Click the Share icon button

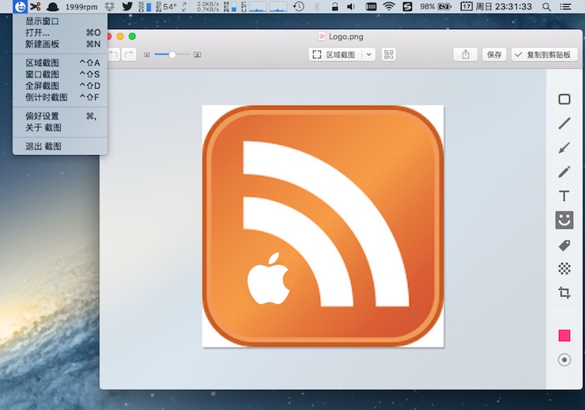[x=466, y=55]
